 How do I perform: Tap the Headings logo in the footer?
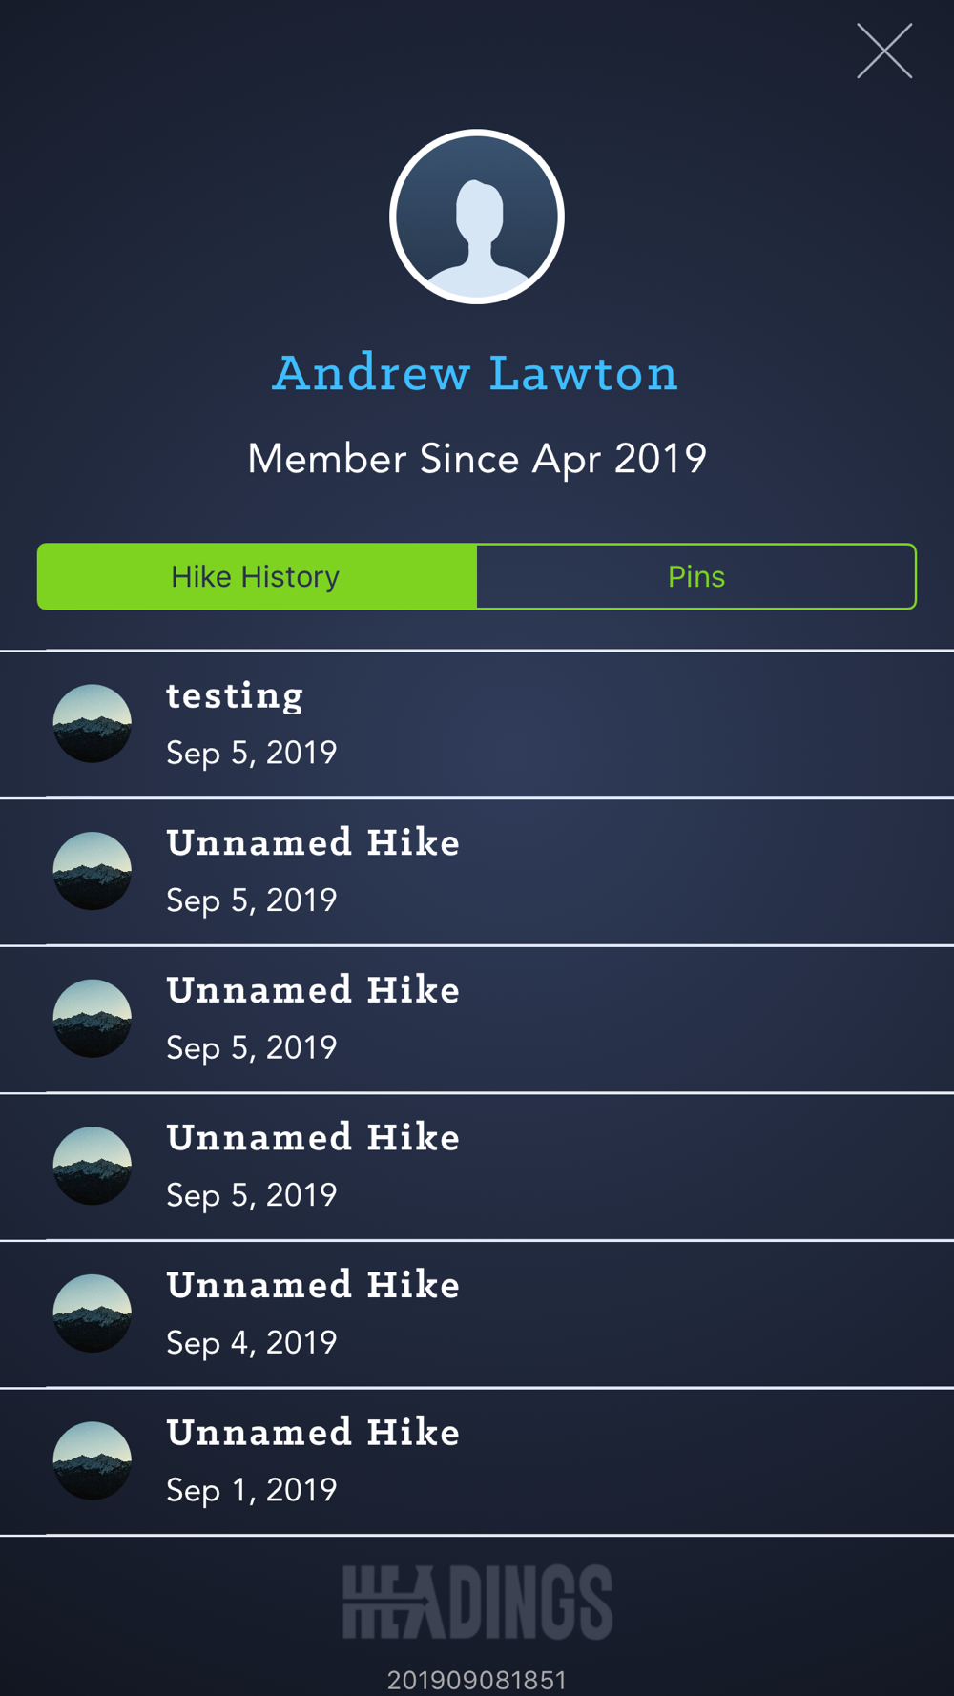477,1603
